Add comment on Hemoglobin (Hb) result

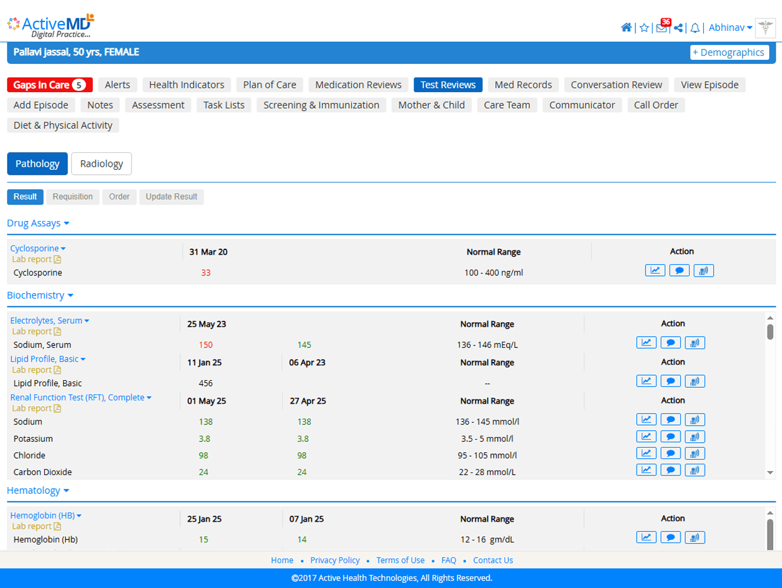tap(671, 537)
